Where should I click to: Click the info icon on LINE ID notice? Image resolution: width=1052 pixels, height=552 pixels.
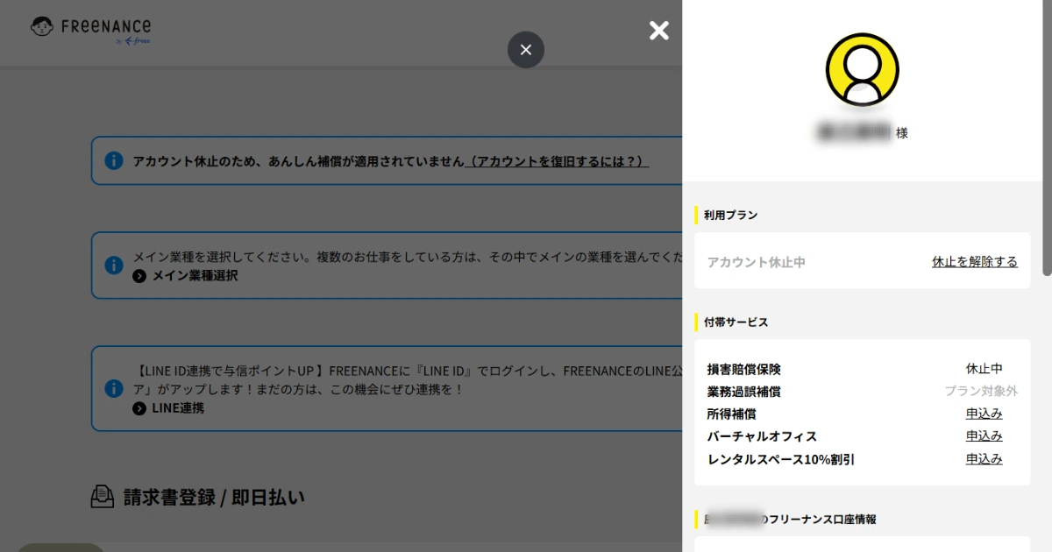114,388
